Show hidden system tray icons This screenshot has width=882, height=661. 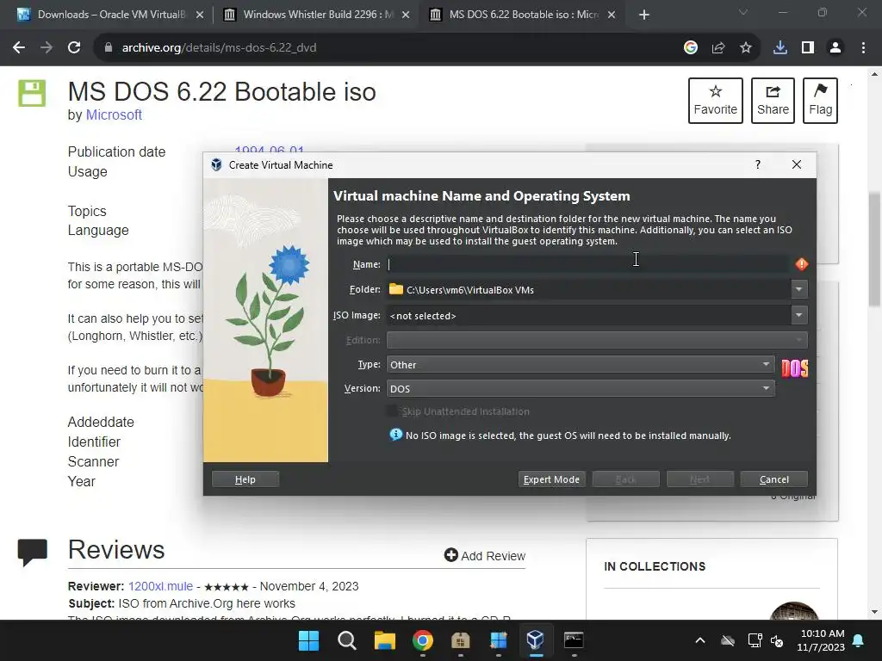pyautogui.click(x=699, y=640)
